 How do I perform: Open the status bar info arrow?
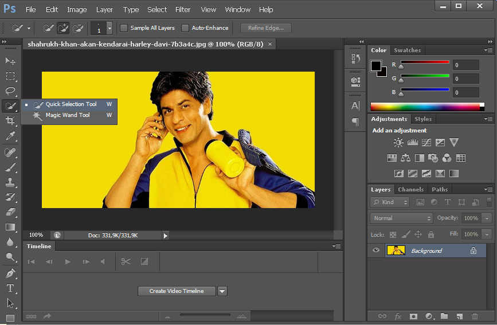tap(165, 235)
